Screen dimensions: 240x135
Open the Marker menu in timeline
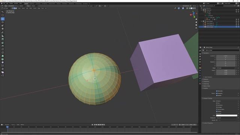(x=22, y=125)
